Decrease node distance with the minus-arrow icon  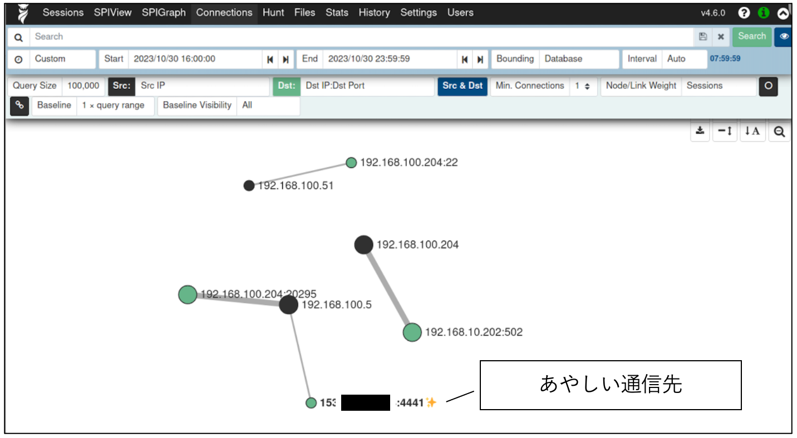click(x=725, y=131)
